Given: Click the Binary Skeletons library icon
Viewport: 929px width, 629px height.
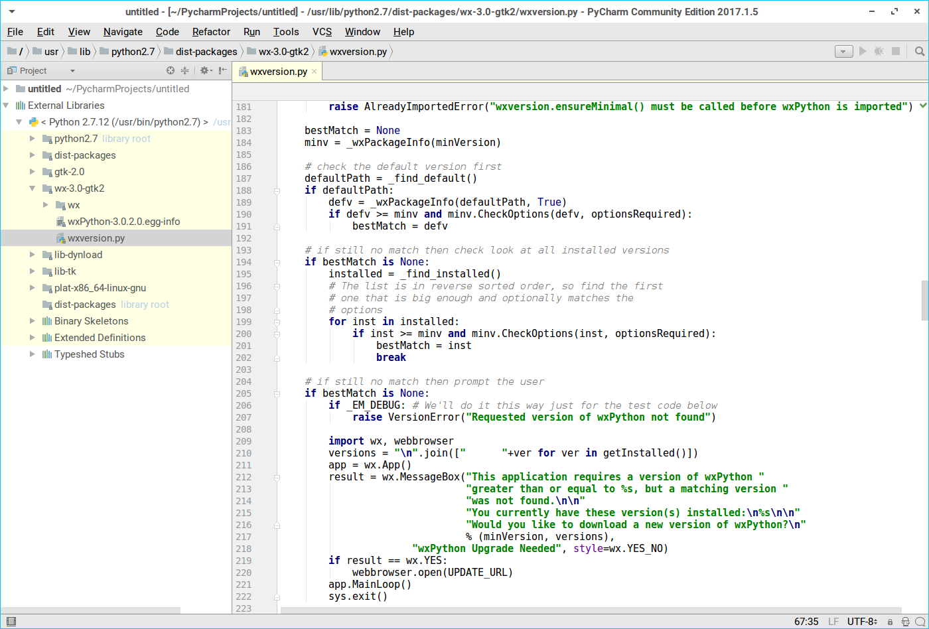Looking at the screenshot, I should click(x=47, y=321).
